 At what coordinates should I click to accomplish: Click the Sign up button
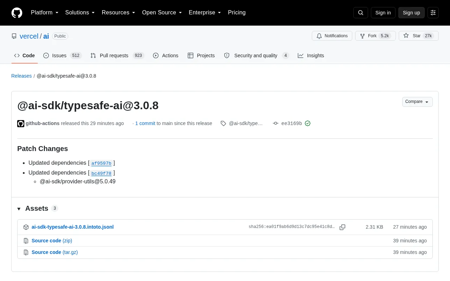(411, 13)
